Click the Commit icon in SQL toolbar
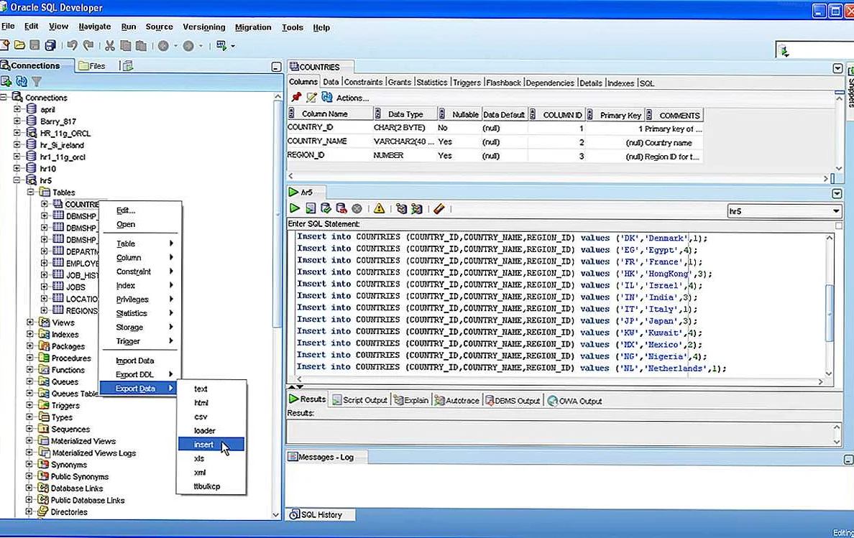 (x=326, y=209)
